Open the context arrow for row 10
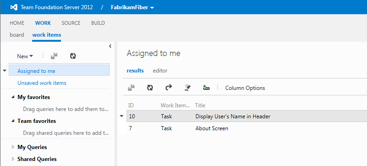The image size is (367, 166). [x=122, y=116]
